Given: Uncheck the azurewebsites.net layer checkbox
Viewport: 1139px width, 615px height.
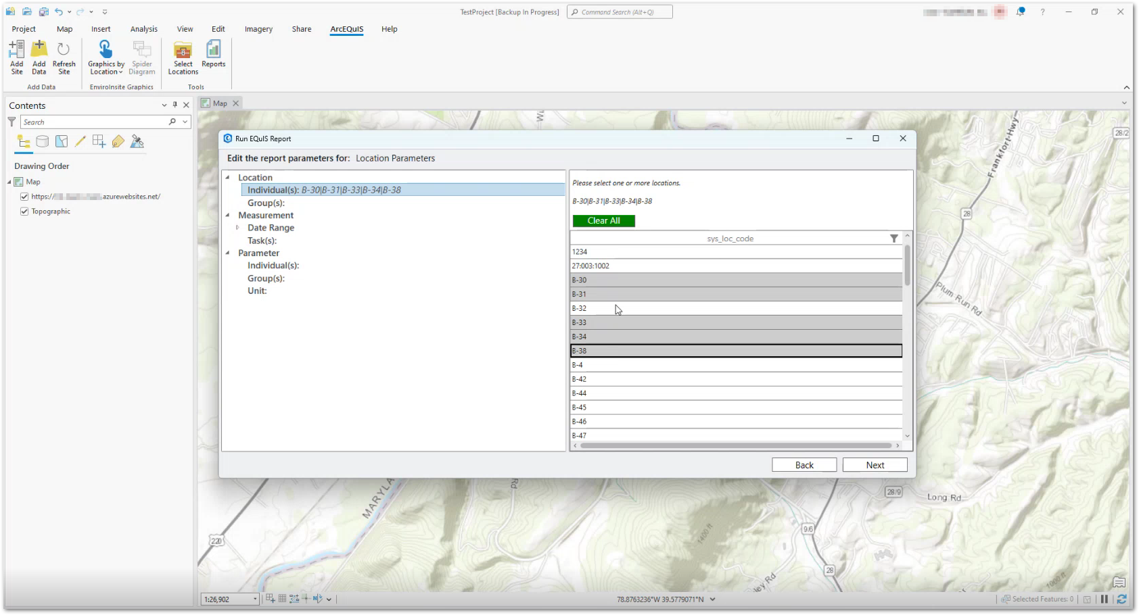Looking at the screenshot, I should point(24,197).
